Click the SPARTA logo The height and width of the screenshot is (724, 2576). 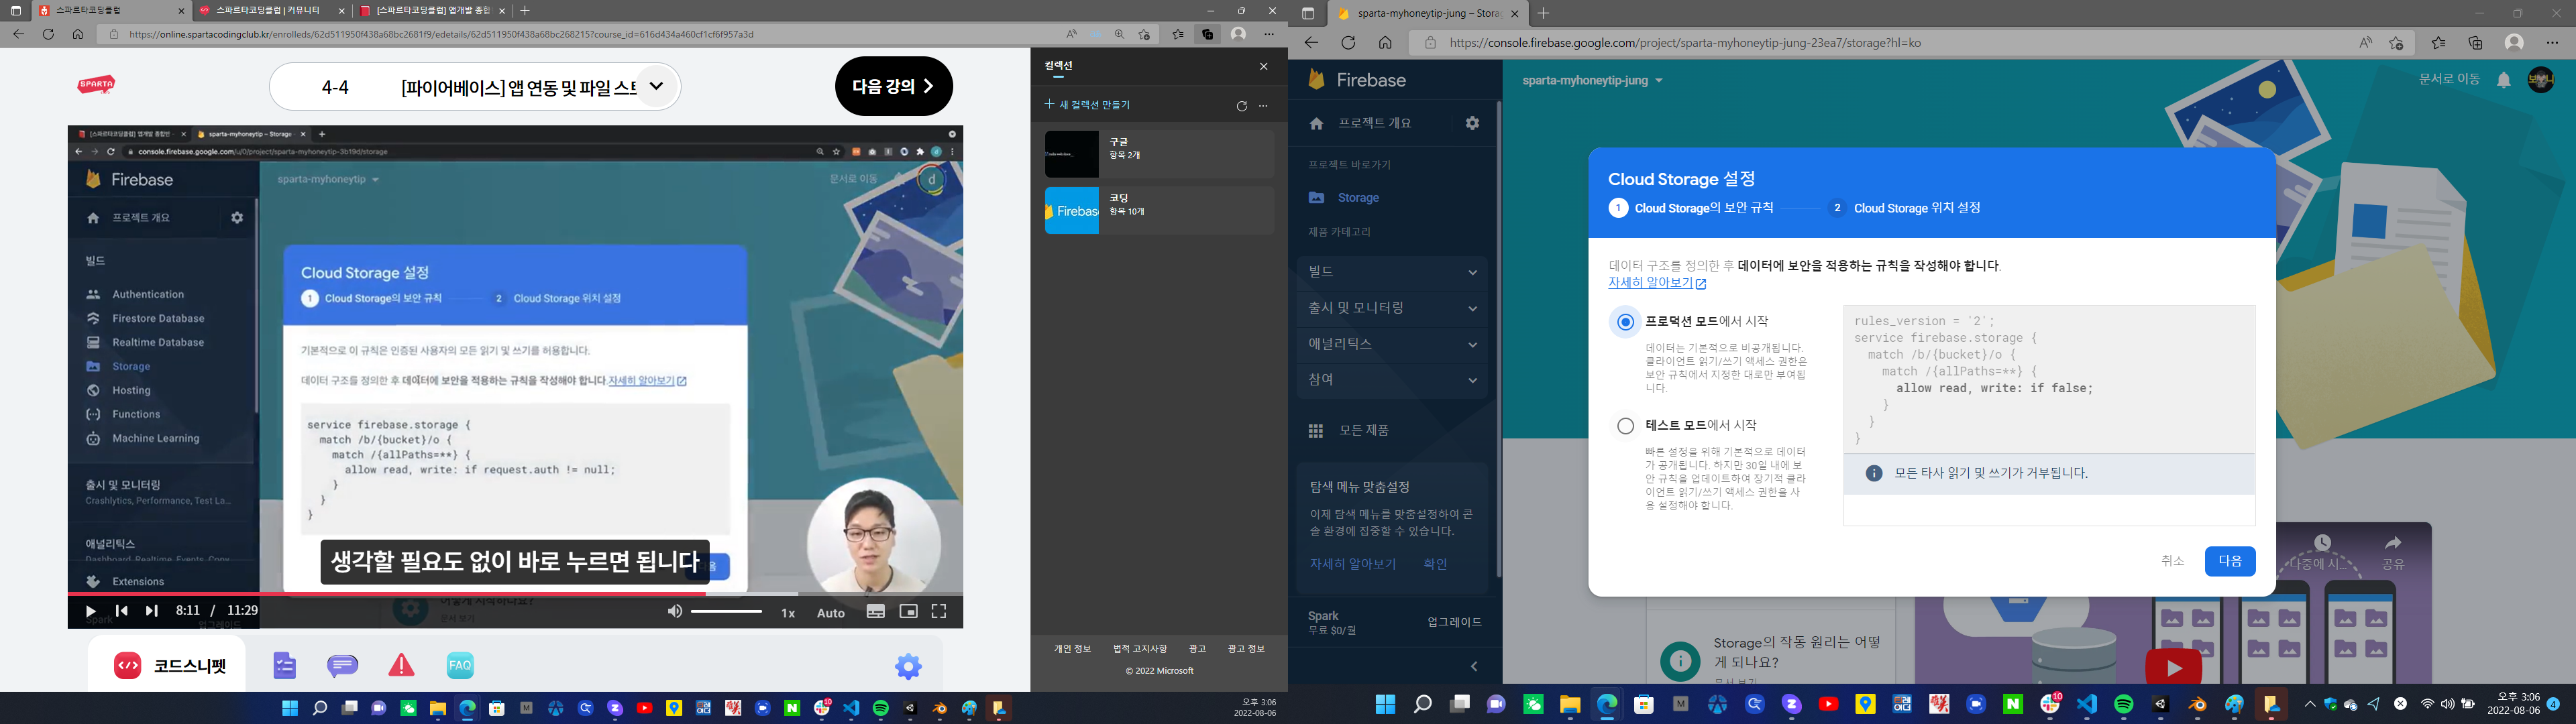96,85
